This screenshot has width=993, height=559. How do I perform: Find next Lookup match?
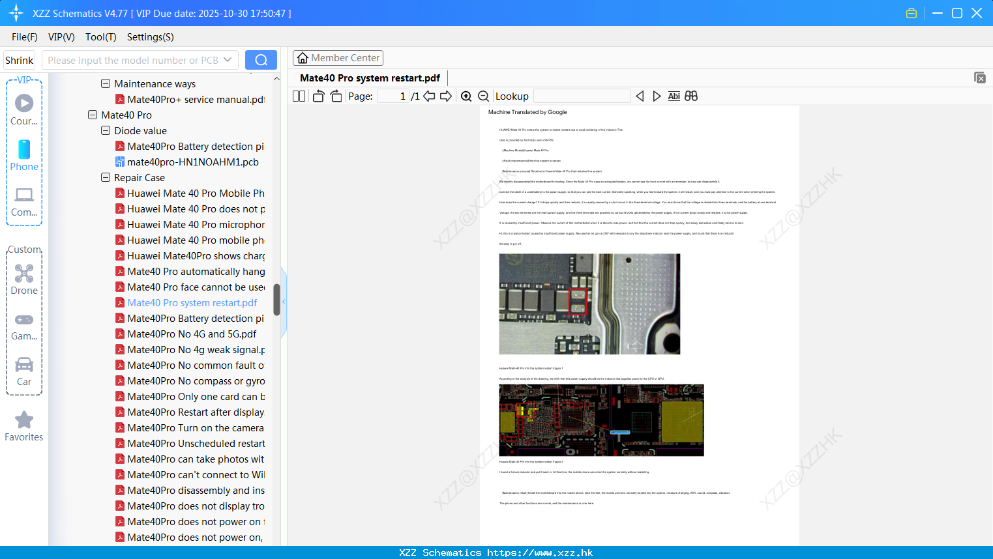[x=657, y=96]
